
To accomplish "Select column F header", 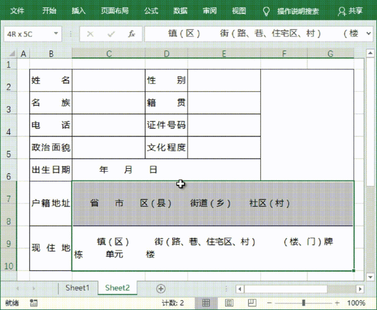I will 284,53.
